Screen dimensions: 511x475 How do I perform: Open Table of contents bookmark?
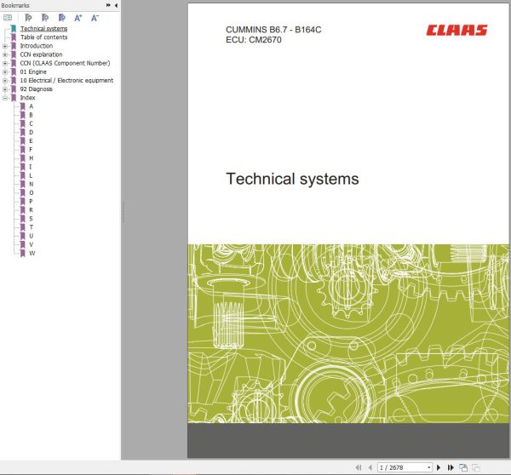[x=43, y=37]
